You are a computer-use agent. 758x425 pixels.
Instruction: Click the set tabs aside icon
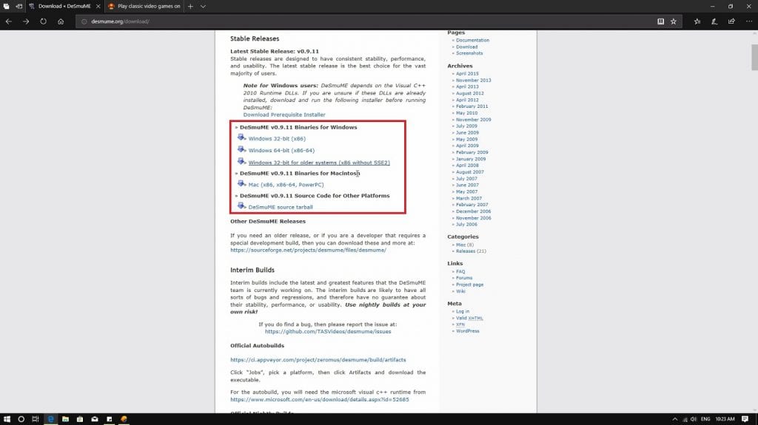[x=19, y=6]
